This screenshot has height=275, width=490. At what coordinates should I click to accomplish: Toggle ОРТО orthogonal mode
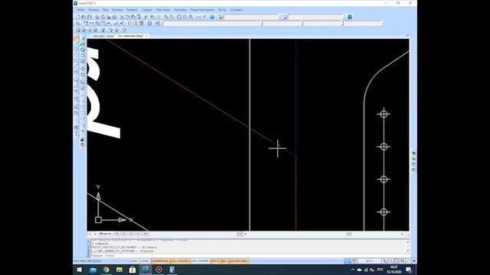215,261
